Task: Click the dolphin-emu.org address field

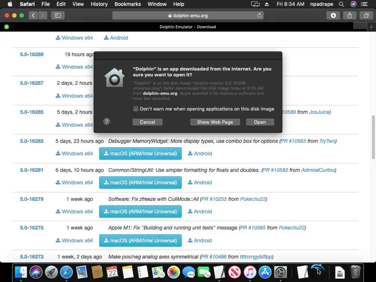Action: [188, 15]
